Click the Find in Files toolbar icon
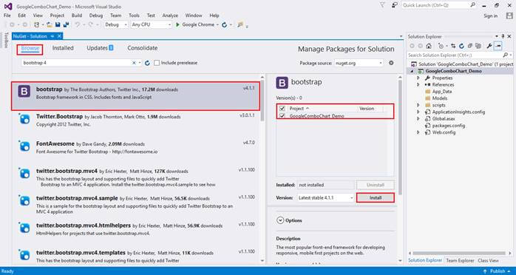The image size is (516, 275). tap(240, 24)
